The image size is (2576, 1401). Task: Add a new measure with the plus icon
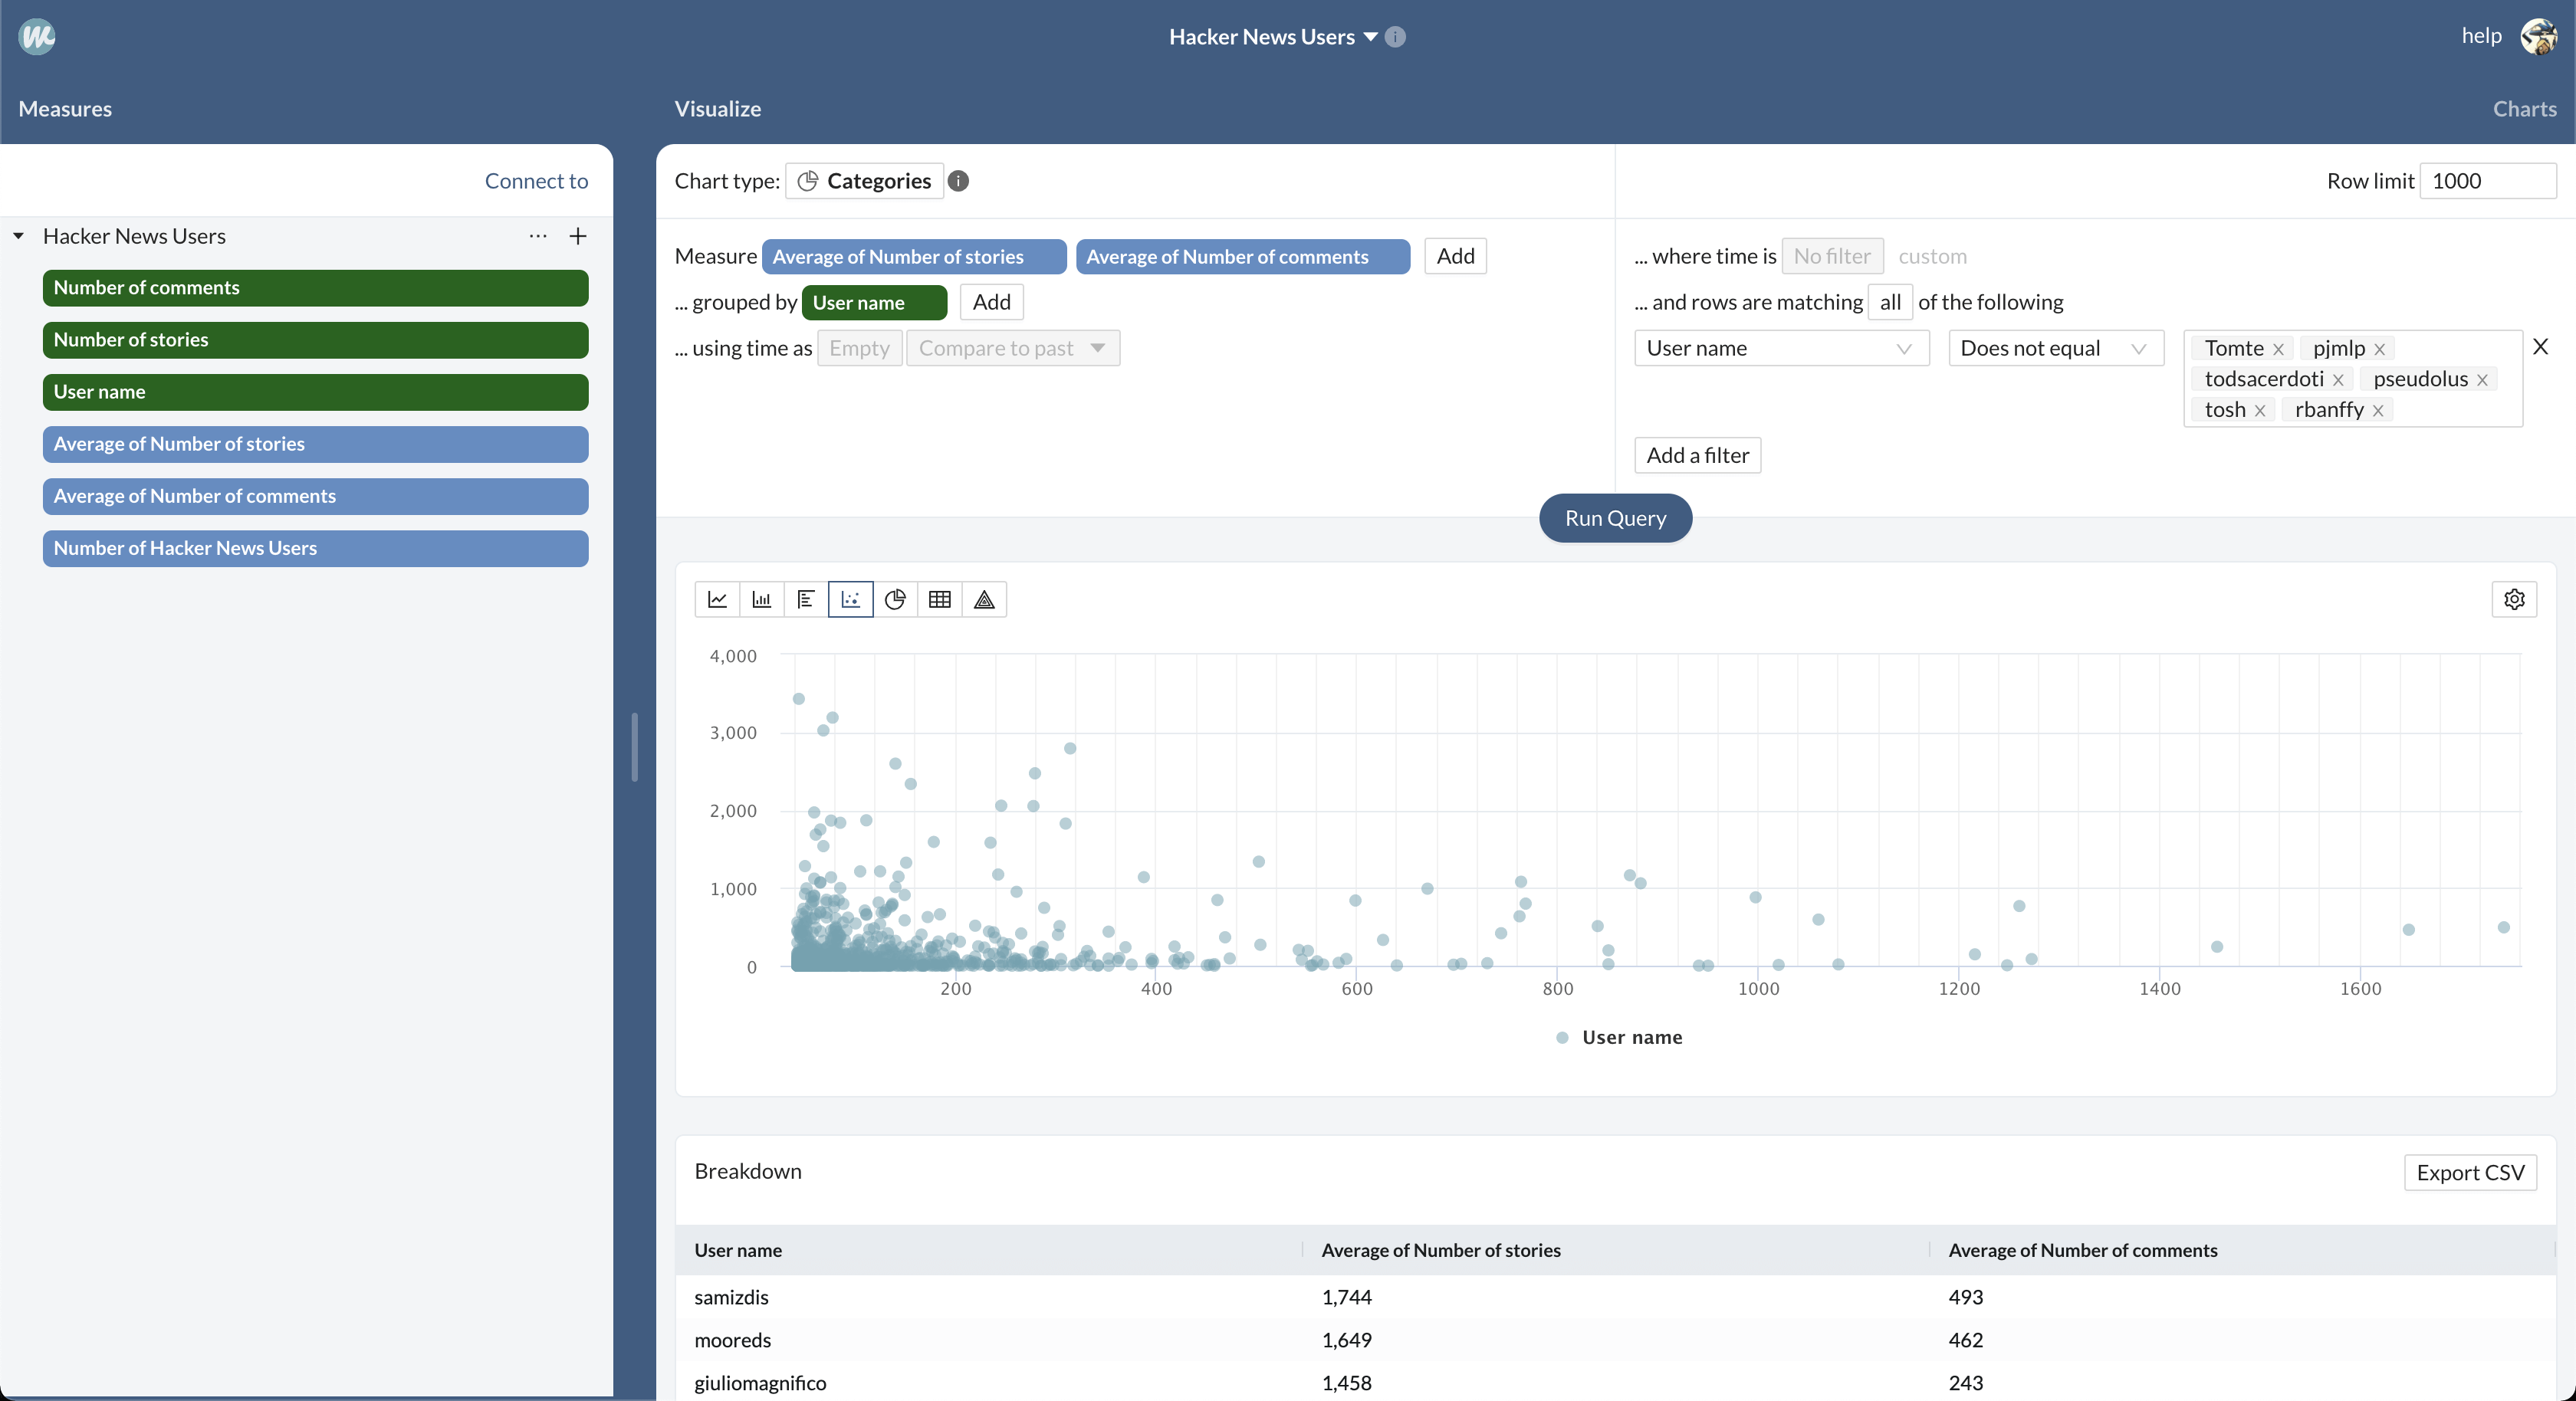point(578,236)
